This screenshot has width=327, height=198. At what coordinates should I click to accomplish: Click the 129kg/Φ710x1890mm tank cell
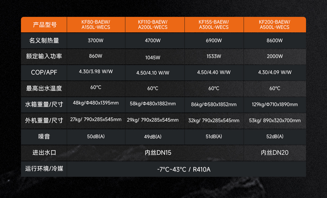[x=275, y=105]
